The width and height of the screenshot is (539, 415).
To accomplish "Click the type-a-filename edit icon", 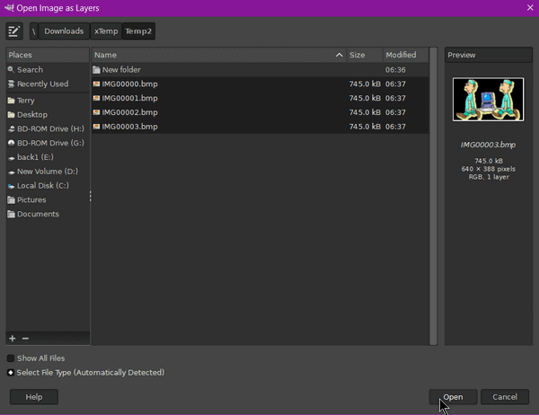I will point(14,31).
